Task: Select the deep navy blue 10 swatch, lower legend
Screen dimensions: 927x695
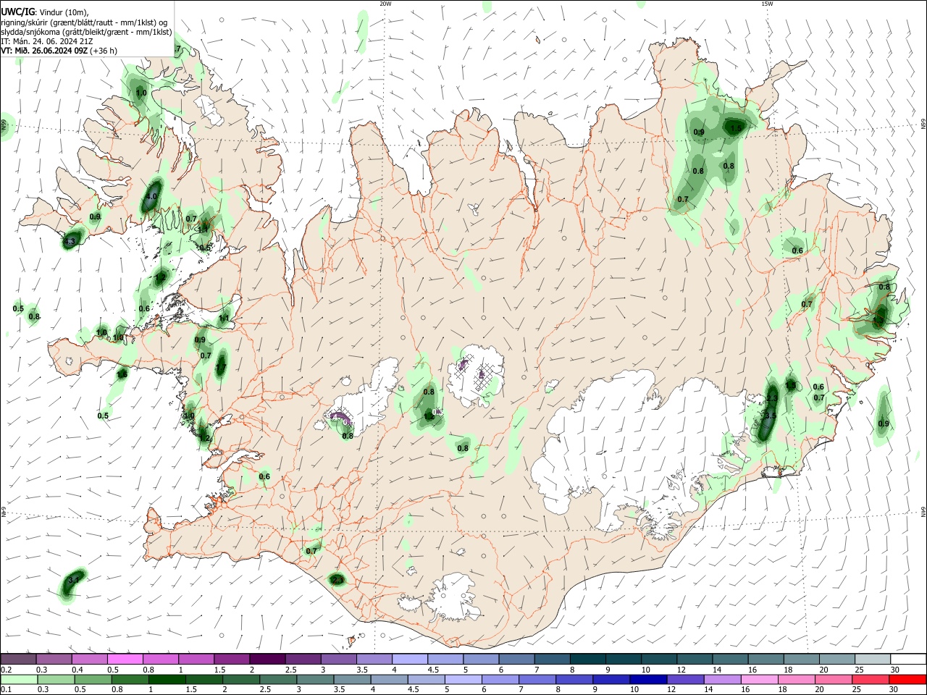Action: click(x=647, y=679)
